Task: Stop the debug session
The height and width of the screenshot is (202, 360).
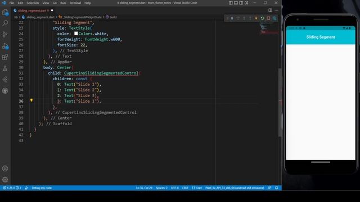Action: [268, 19]
